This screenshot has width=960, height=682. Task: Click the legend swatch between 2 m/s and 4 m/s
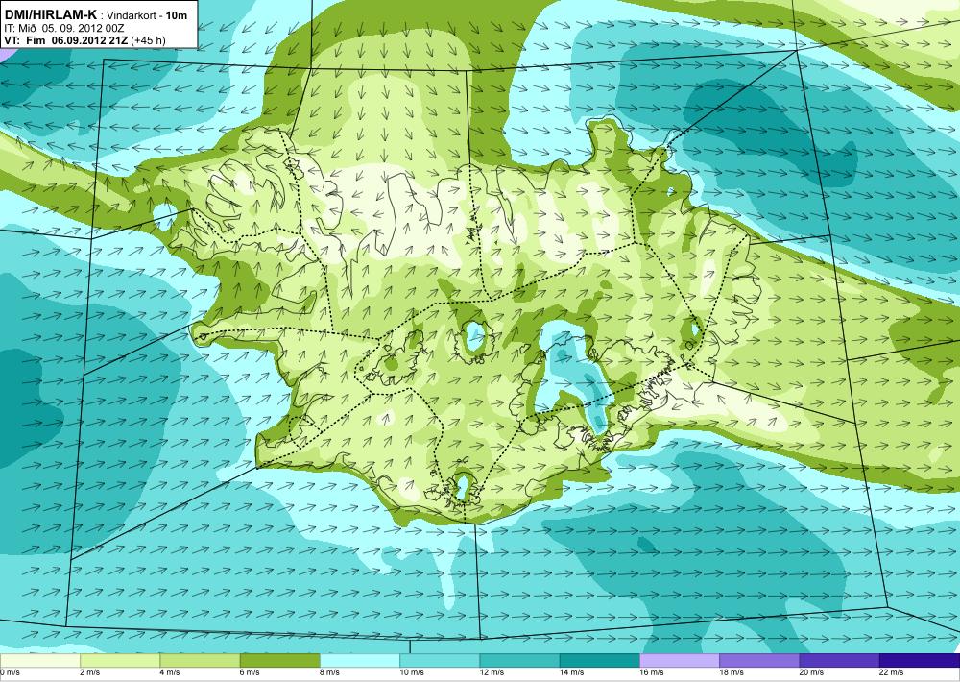pos(120,661)
